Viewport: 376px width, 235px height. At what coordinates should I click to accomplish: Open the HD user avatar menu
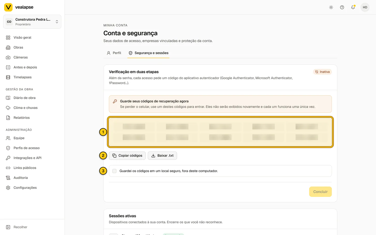pyautogui.click(x=365, y=7)
